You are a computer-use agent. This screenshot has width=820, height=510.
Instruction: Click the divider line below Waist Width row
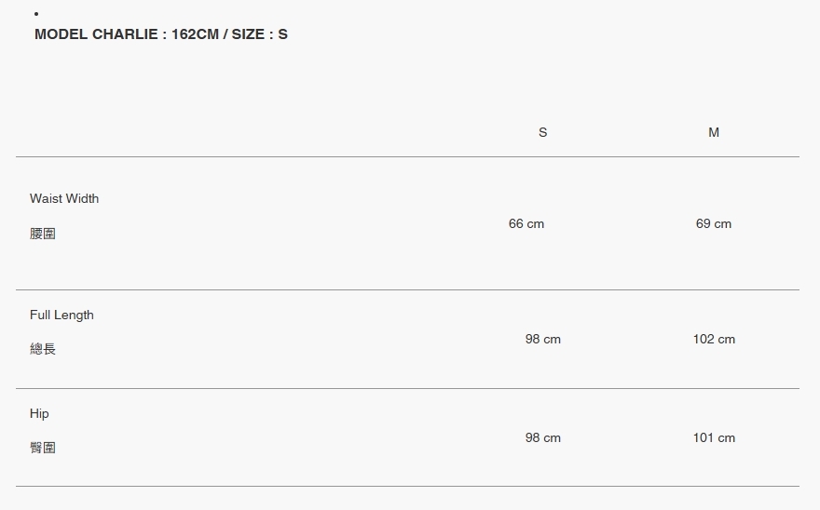pos(407,289)
